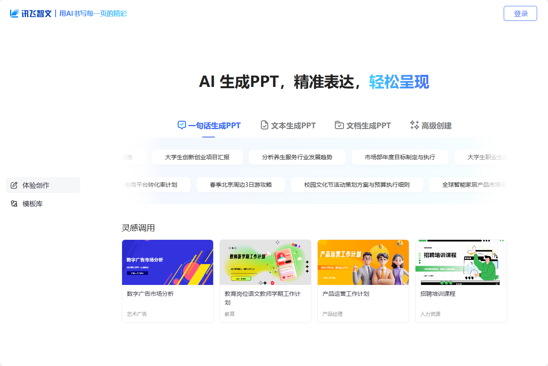This screenshot has height=366, width=548.
Task: Select the 大学生创新创业项目汇报 suggestion chip
Action: click(x=197, y=157)
